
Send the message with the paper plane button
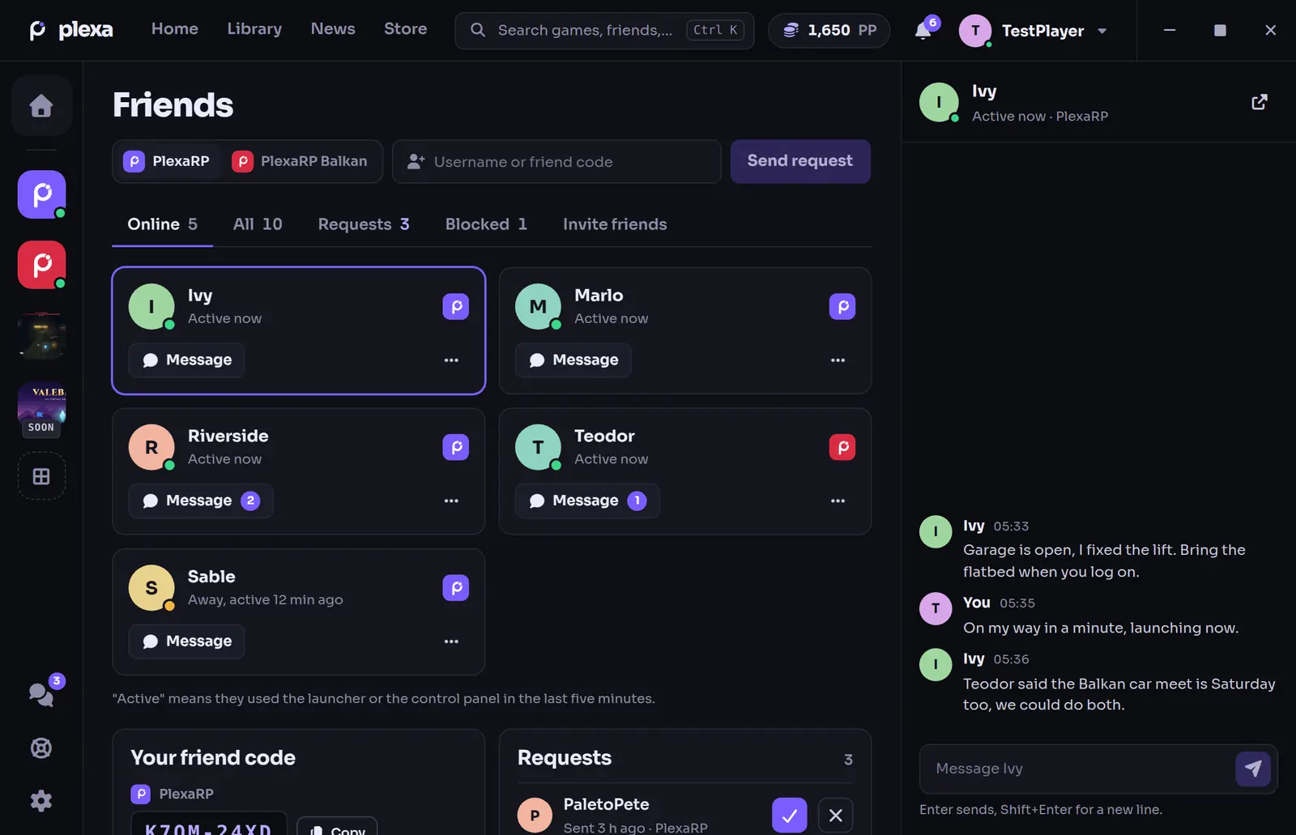point(1253,769)
